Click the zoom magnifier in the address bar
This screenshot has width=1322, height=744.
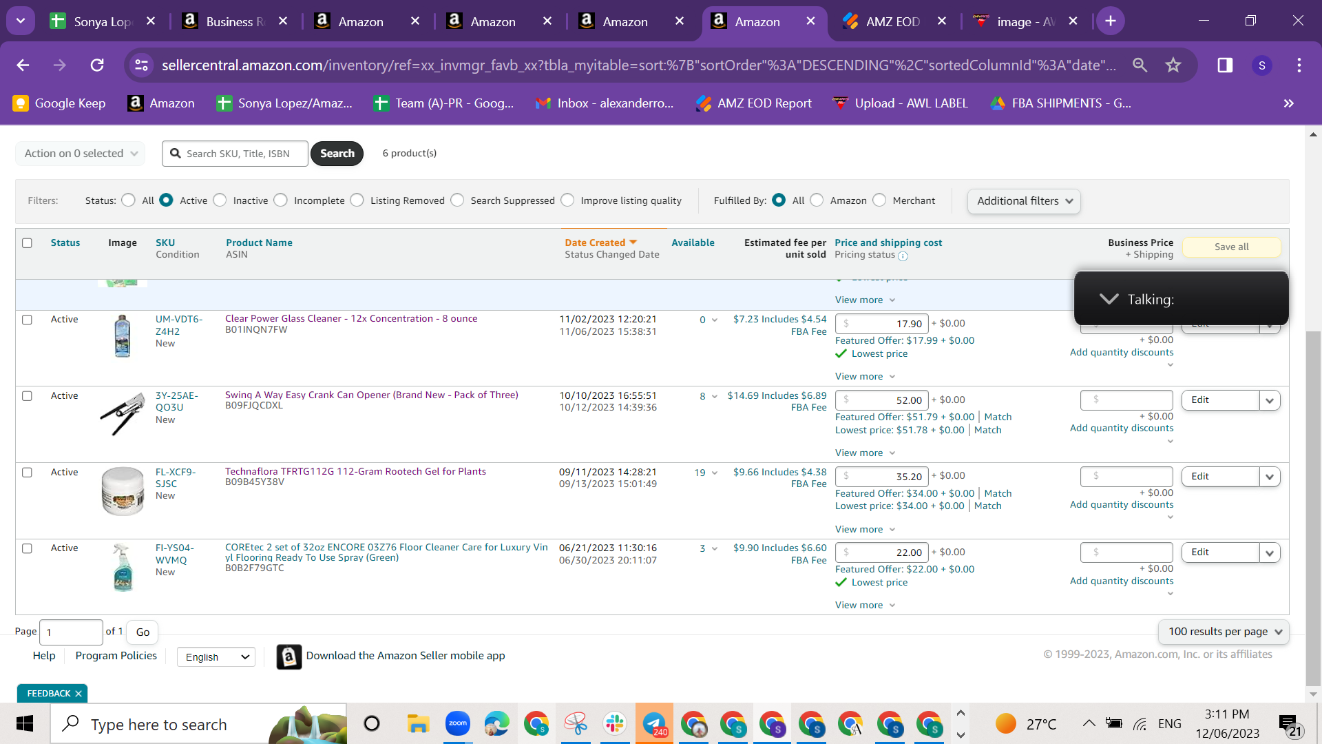(1140, 65)
